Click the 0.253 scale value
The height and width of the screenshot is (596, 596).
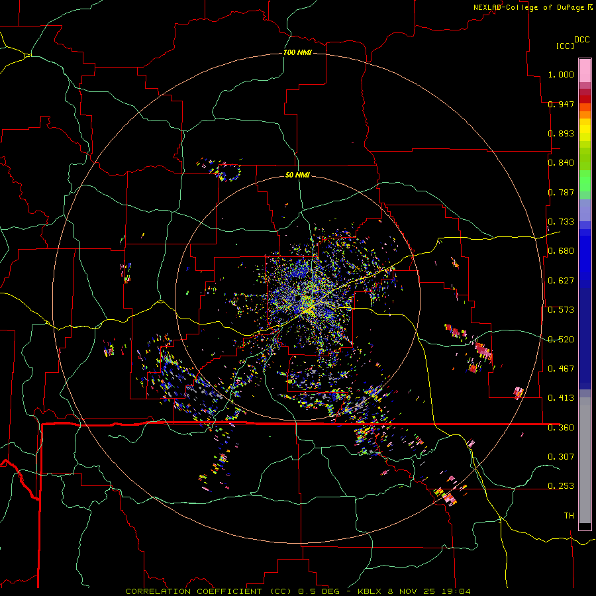[561, 486]
